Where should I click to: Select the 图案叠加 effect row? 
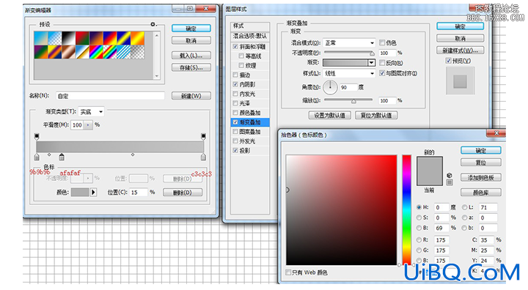tap(250, 132)
